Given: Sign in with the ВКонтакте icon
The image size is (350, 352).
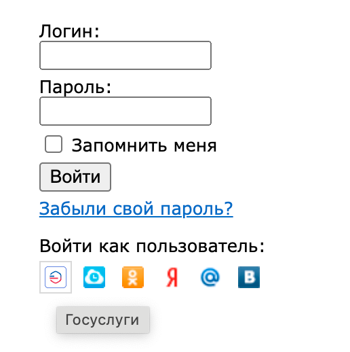Looking at the screenshot, I should tap(249, 277).
